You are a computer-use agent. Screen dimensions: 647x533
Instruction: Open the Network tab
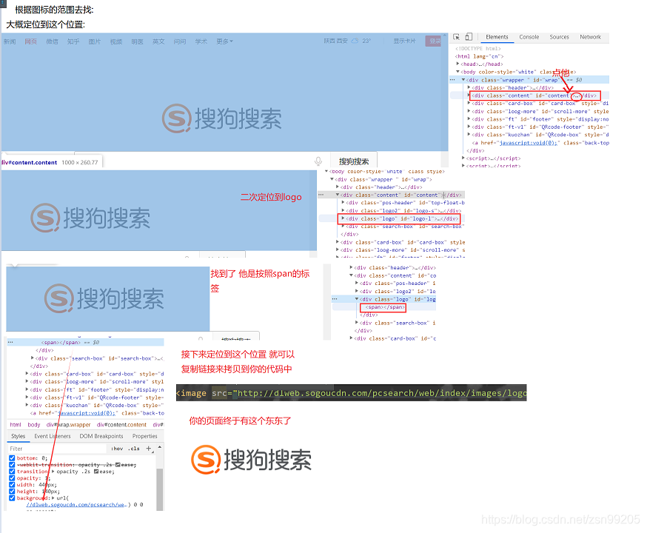coord(590,37)
